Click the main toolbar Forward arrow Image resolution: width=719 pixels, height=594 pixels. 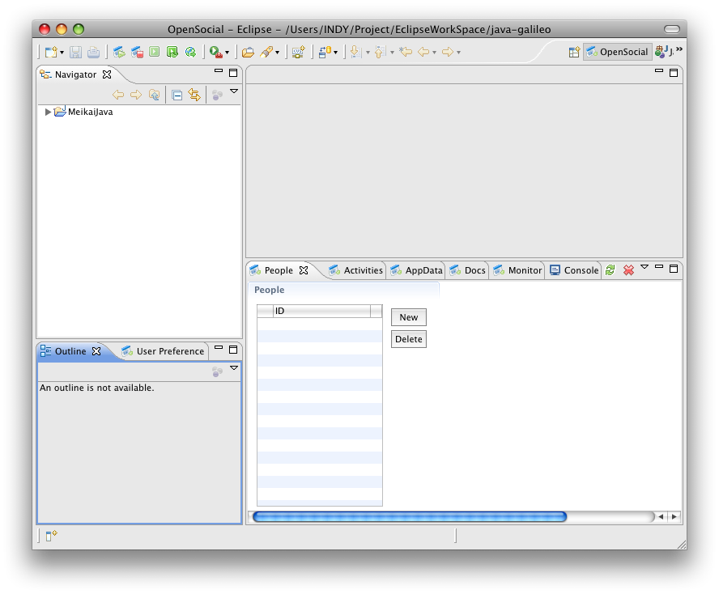click(x=448, y=52)
